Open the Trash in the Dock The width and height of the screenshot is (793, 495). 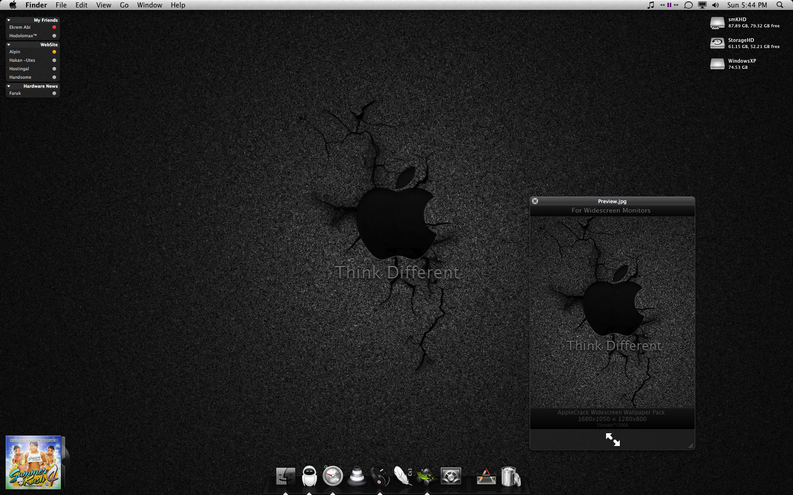510,476
